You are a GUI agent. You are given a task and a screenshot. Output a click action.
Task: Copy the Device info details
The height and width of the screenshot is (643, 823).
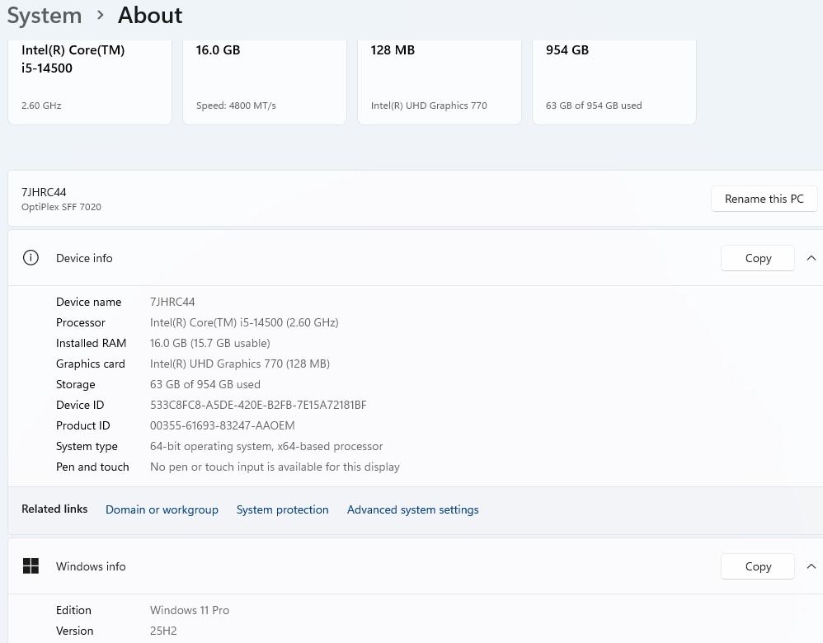(x=757, y=258)
